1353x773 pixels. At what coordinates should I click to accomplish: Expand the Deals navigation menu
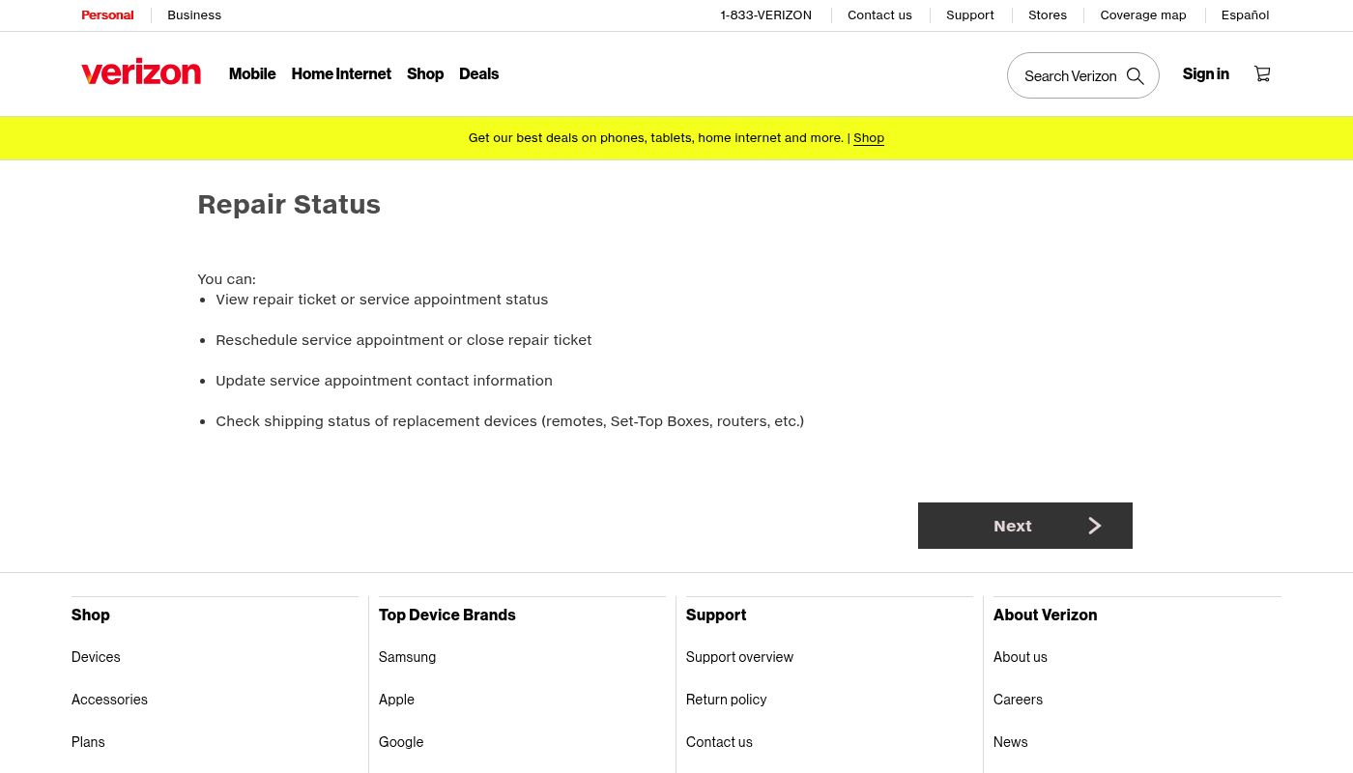pyautogui.click(x=478, y=74)
